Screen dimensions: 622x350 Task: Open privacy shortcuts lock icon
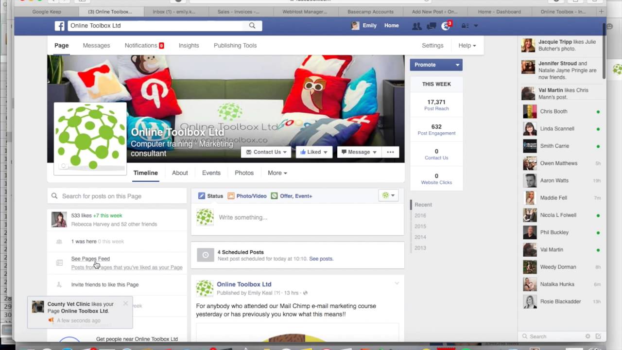click(465, 26)
